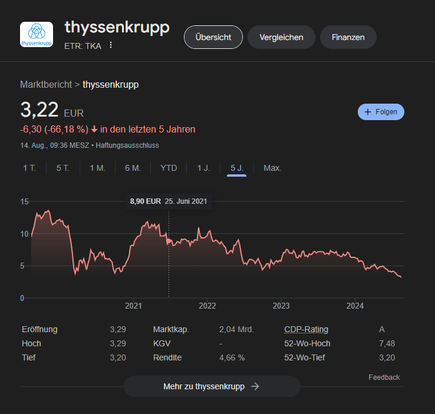
Task: Click the 3,22 current price value
Action: [x=39, y=110]
